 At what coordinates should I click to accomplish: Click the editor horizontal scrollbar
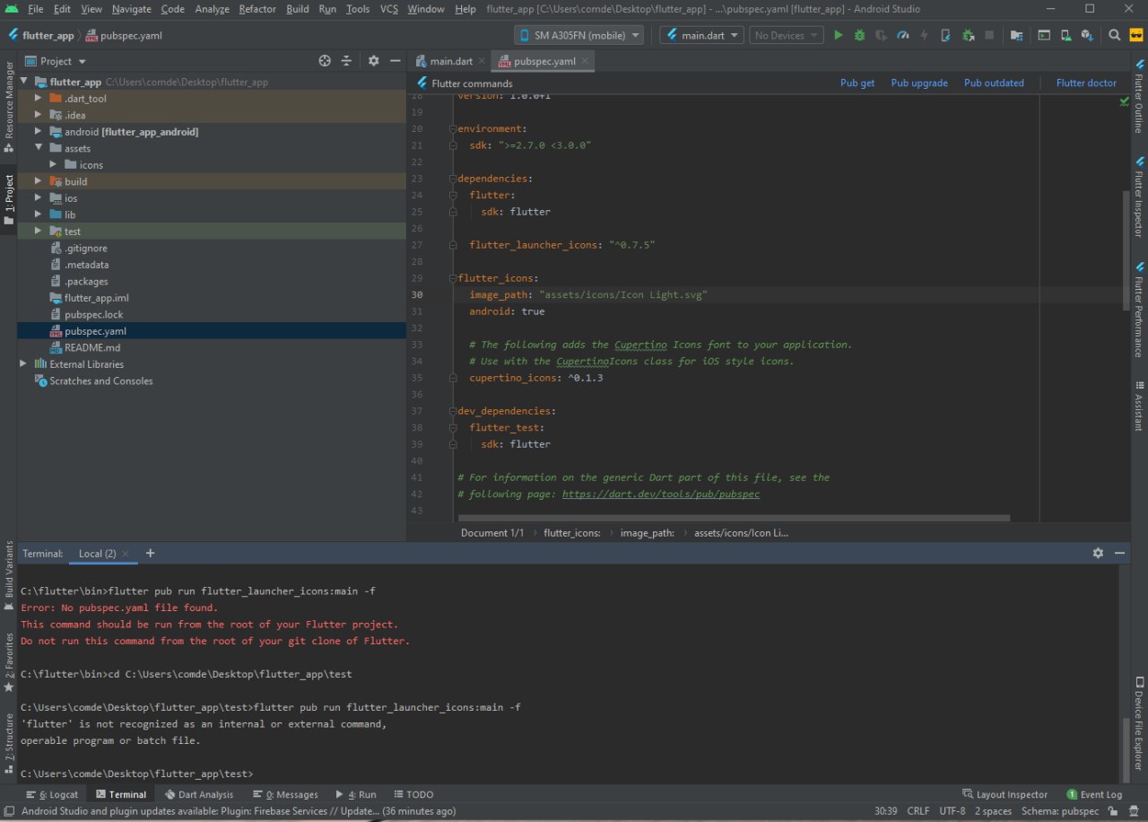tap(734, 518)
